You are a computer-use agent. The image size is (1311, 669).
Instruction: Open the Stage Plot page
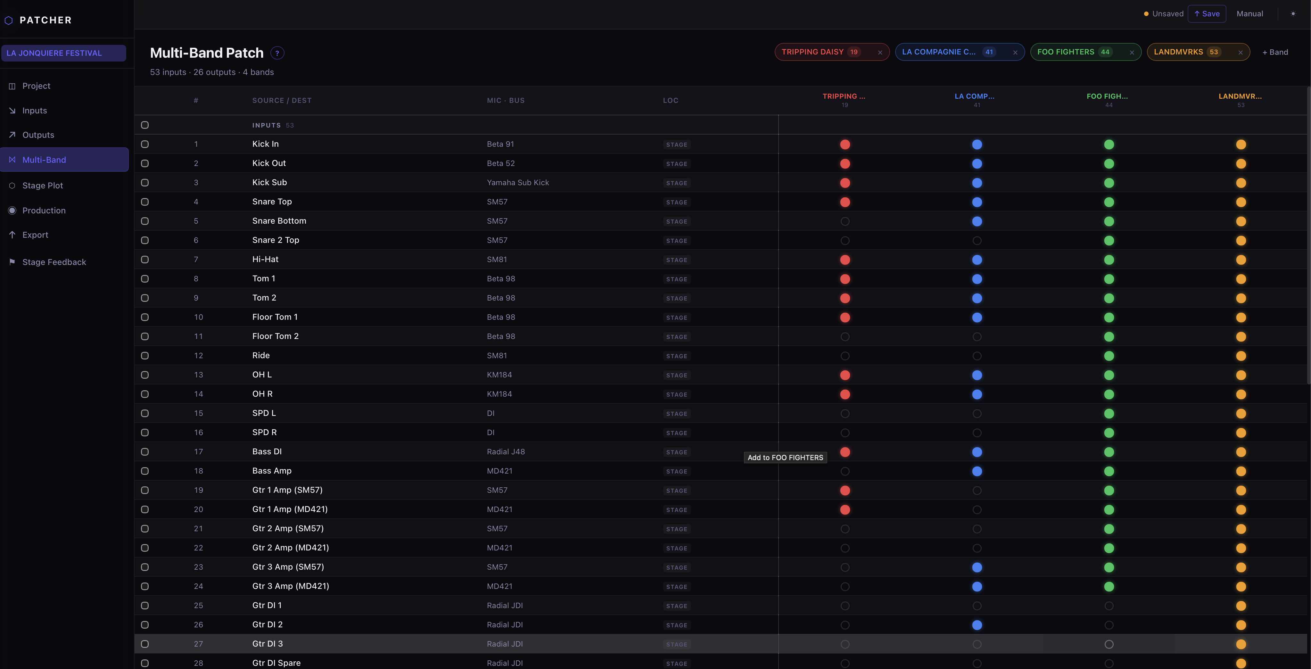tap(64, 186)
